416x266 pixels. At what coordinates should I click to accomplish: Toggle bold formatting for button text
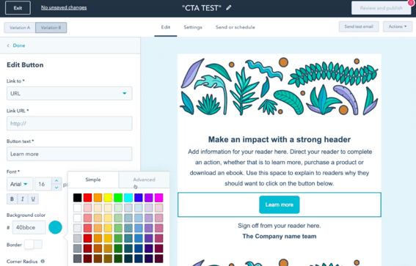12,199
